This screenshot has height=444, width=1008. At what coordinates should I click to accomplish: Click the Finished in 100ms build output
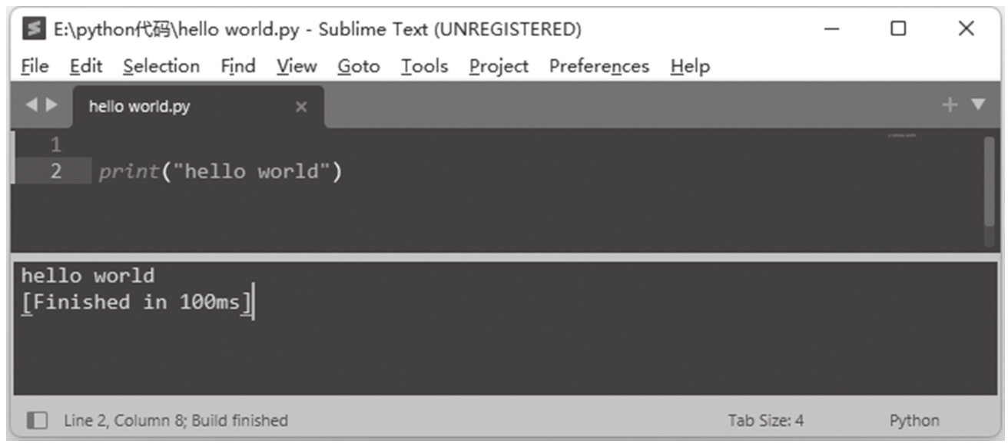[x=136, y=302]
